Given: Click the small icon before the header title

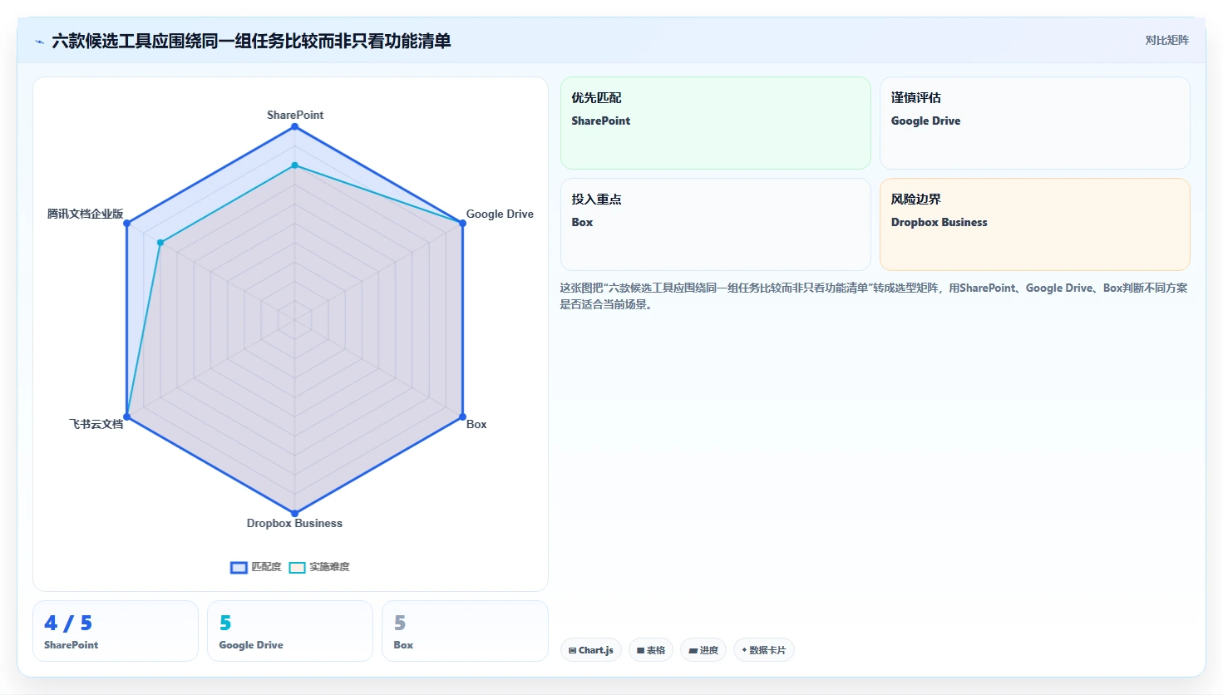Looking at the screenshot, I should (x=39, y=42).
